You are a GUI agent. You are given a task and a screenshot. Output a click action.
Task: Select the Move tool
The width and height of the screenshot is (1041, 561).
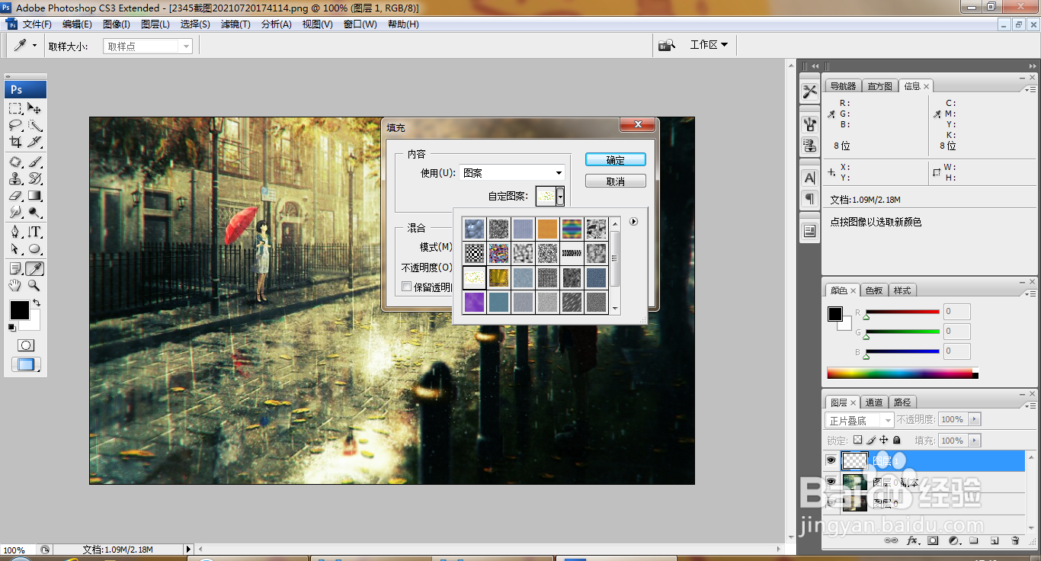point(35,108)
